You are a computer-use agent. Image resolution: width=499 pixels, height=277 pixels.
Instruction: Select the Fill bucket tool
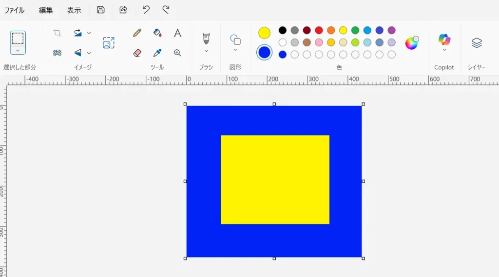157,33
